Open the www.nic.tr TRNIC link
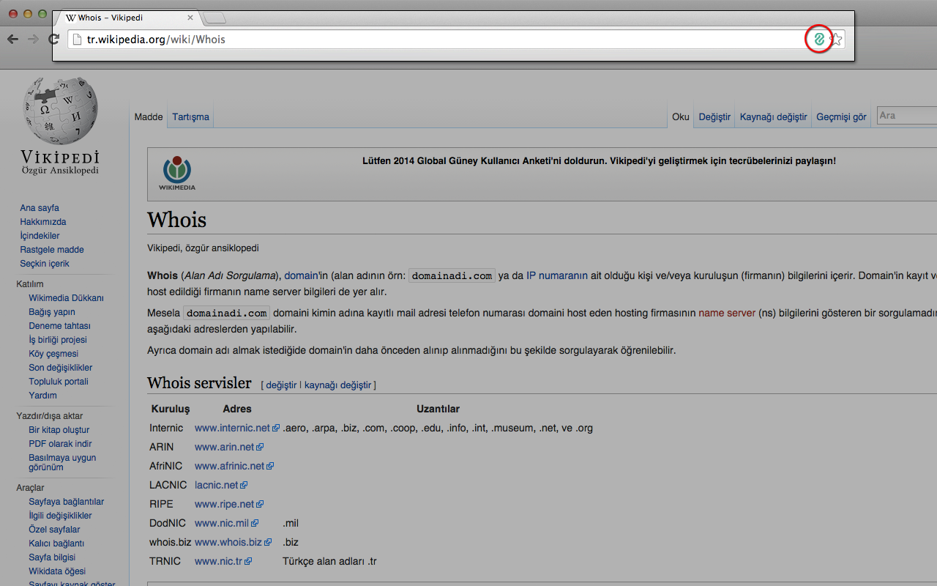 (219, 561)
